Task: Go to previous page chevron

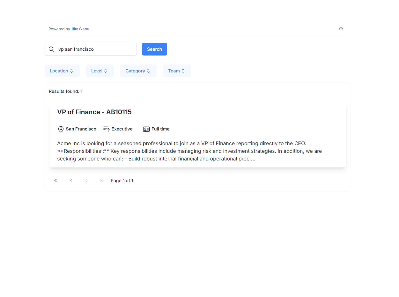Action: click(71, 181)
